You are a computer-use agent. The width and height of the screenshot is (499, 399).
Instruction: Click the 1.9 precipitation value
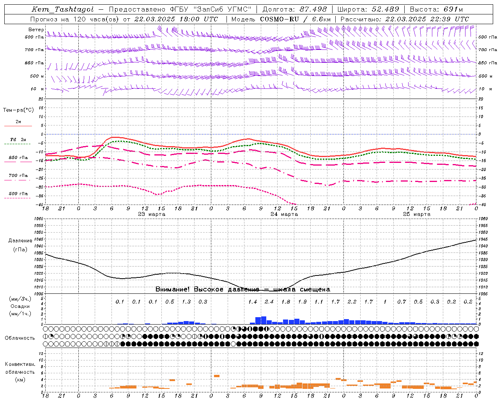pos(302,302)
